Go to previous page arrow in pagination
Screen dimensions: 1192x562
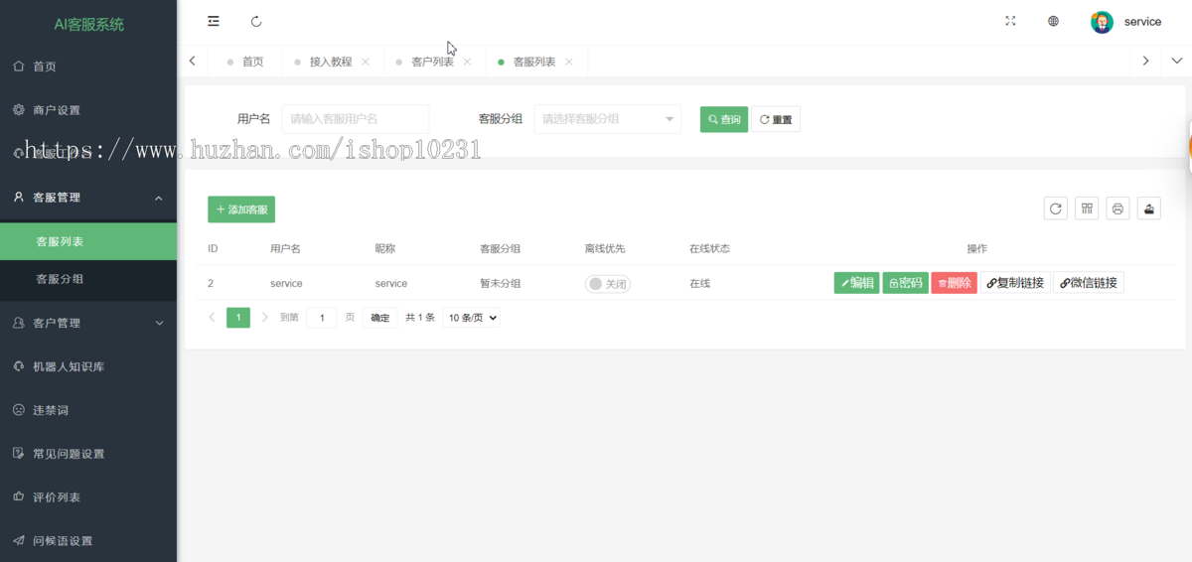point(212,318)
